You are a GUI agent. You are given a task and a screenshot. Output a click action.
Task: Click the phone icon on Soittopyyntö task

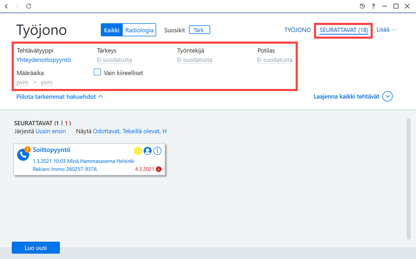[x=23, y=155]
